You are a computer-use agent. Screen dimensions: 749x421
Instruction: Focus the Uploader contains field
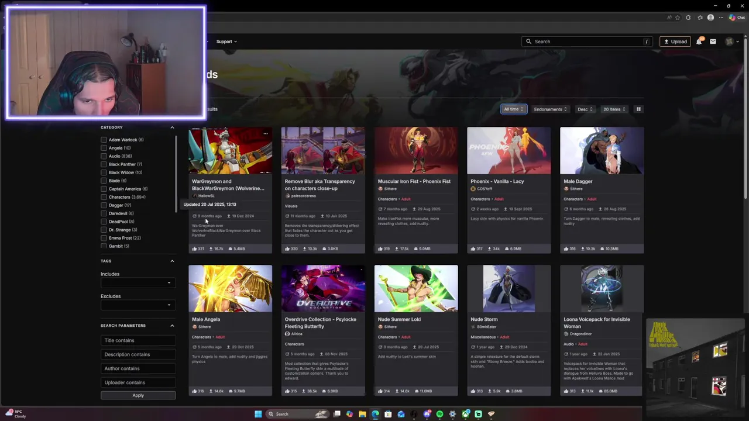138,382
